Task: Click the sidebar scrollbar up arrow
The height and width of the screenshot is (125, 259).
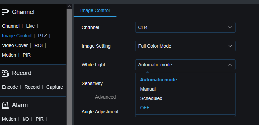Action: coord(69,7)
